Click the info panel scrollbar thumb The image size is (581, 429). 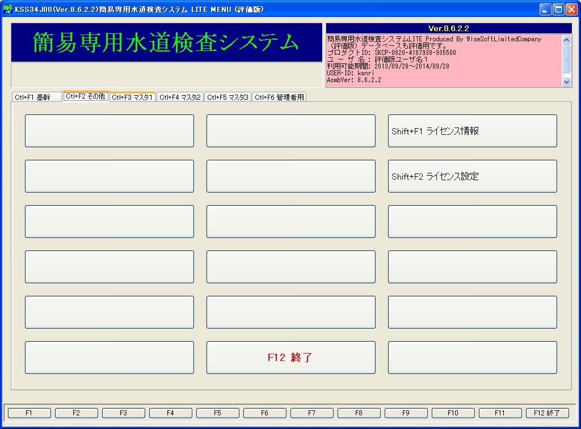tap(566, 59)
